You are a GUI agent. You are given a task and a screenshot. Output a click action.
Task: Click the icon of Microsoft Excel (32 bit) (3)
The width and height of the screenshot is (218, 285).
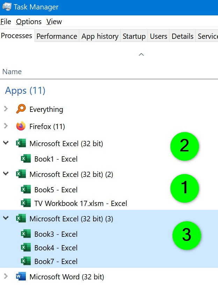(21, 218)
